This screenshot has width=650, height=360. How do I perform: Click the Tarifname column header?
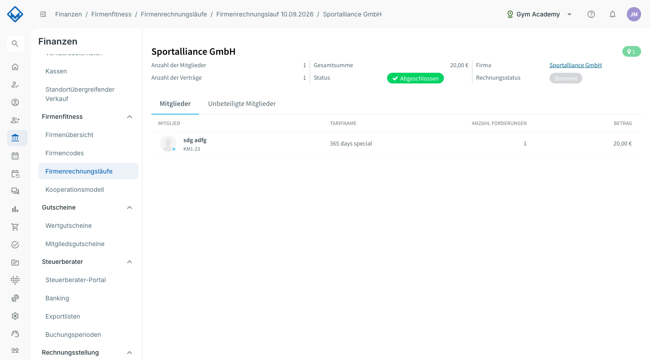343,123
